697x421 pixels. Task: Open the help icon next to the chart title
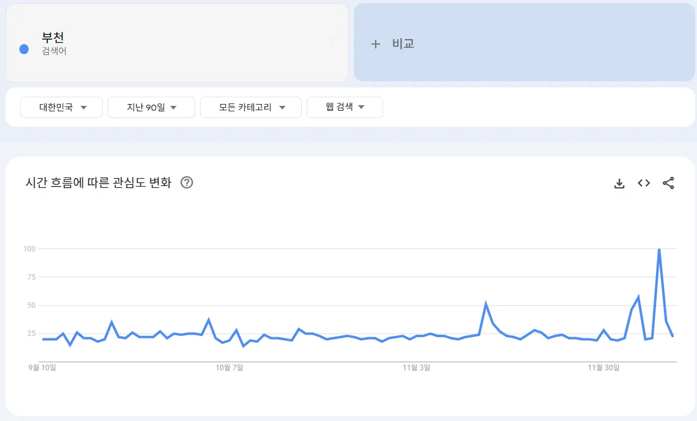coord(187,182)
